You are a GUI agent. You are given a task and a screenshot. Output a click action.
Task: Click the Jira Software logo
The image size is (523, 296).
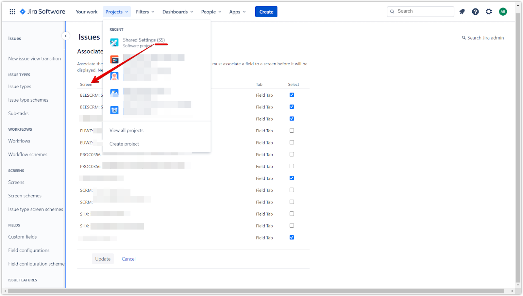42,12
